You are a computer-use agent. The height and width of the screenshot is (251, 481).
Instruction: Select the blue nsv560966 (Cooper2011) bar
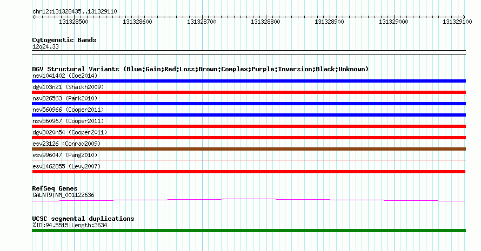[249, 115]
